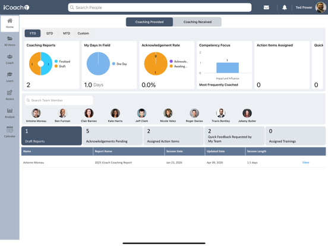Click '2025 iCoach Coaching Report' cell
Image resolution: width=328 pixels, height=246 pixels.
click(x=113, y=163)
